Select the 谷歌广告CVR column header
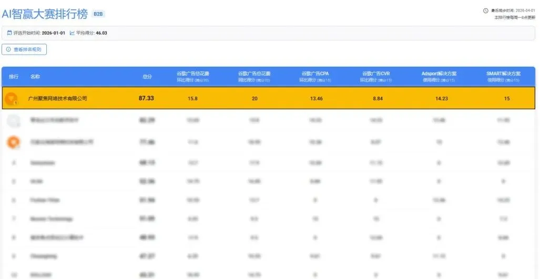Viewport: 540px width, 279px height. point(377,77)
